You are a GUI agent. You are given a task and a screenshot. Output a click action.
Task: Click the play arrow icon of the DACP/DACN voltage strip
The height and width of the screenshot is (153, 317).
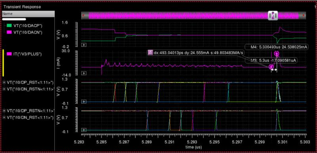tap(84, 45)
